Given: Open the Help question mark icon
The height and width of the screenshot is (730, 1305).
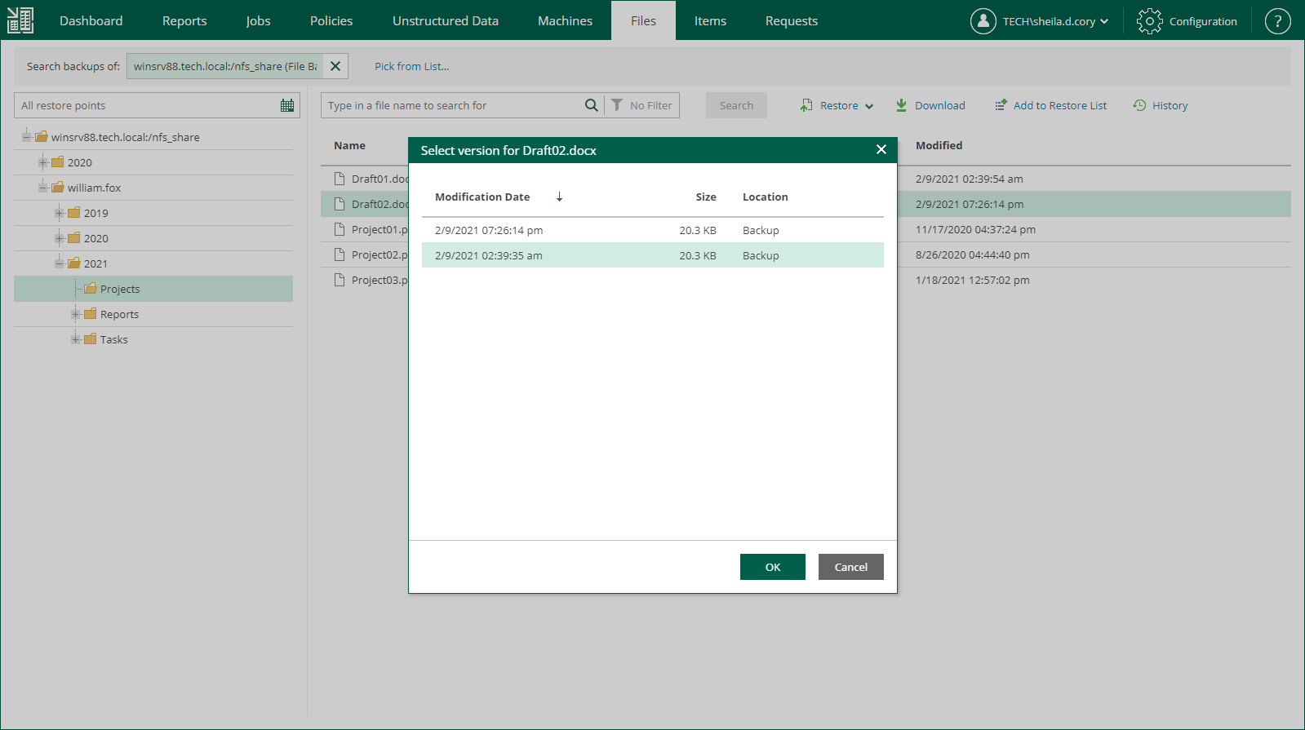Looking at the screenshot, I should tap(1277, 21).
